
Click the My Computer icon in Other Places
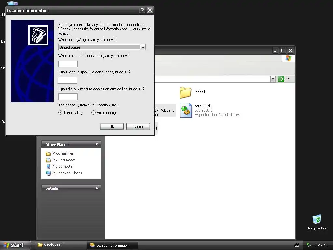tap(48, 166)
